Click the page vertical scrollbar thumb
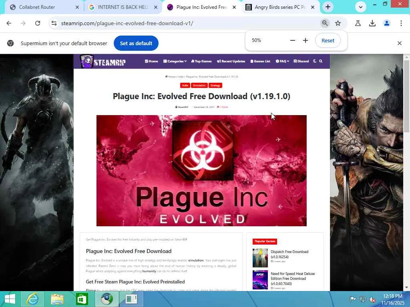This screenshot has width=410, height=307. 406,96
